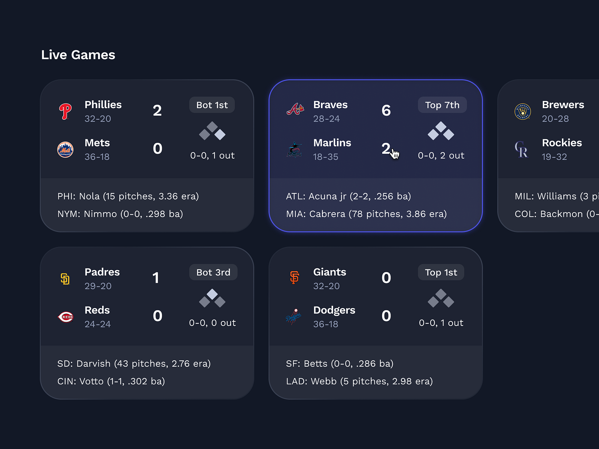Image resolution: width=599 pixels, height=449 pixels.
Task: Select the Live Games heading
Action: tap(78, 55)
